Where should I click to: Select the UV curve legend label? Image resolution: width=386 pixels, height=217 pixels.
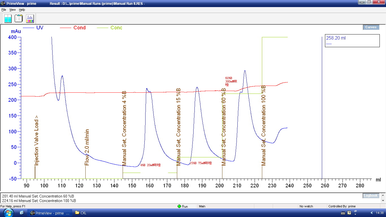[x=40, y=28]
